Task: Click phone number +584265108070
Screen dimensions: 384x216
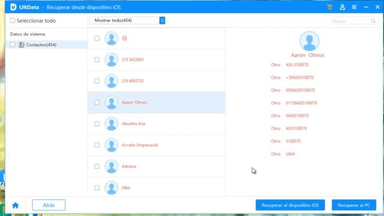Action: [300, 77]
